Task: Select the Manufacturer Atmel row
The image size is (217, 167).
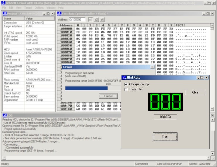Action: coord(29,83)
